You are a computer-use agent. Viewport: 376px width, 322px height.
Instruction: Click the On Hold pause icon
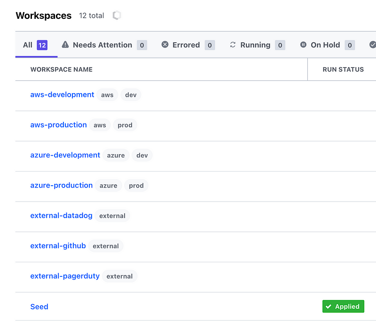coord(303,45)
